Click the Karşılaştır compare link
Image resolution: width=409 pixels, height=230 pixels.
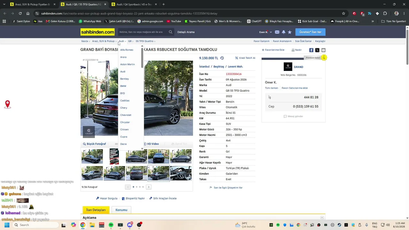(x=320, y=41)
